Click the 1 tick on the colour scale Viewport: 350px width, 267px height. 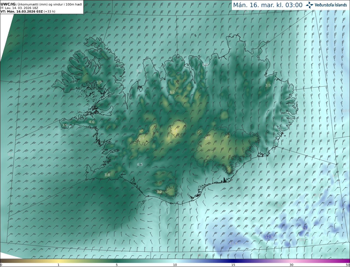tap(59, 265)
